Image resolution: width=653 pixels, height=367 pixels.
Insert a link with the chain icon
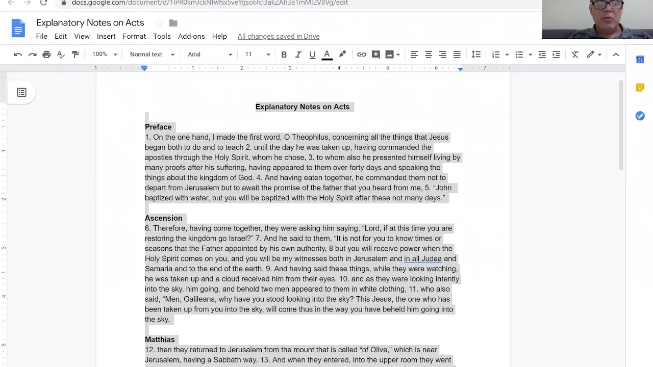point(361,55)
